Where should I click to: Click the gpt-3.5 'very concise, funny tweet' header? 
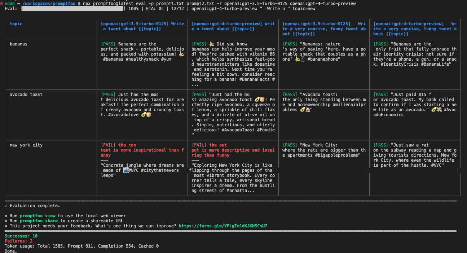[x=324, y=29]
